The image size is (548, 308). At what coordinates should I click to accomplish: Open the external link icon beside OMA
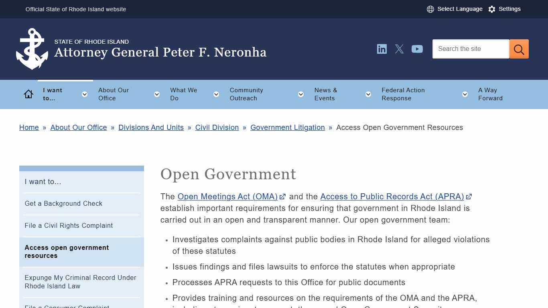(x=283, y=197)
